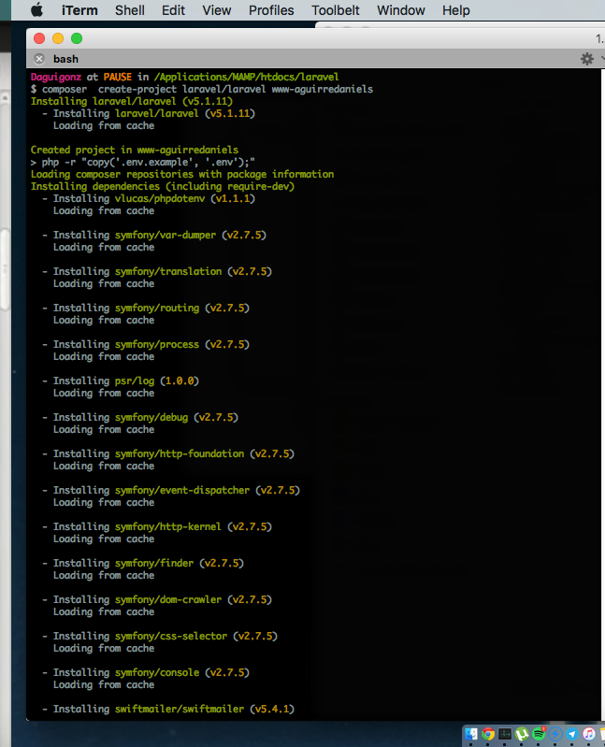Open the gear settings icon in tab bar

click(587, 59)
